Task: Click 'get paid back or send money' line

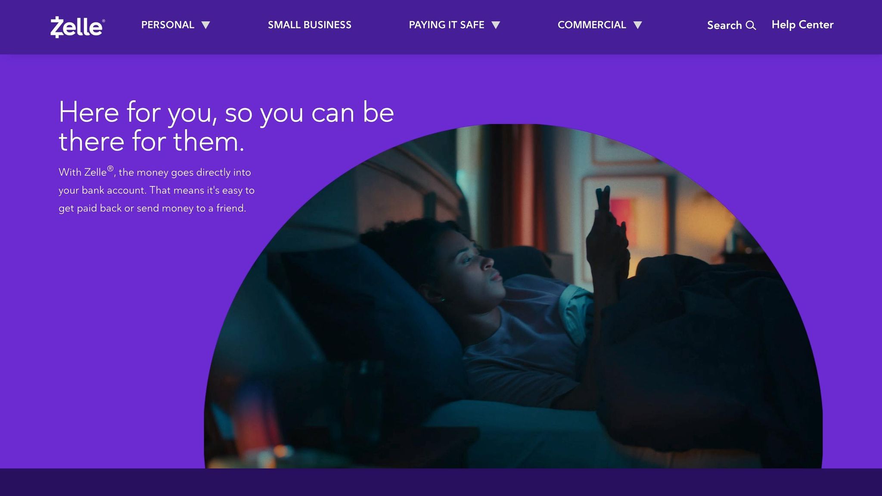Action: [152, 208]
